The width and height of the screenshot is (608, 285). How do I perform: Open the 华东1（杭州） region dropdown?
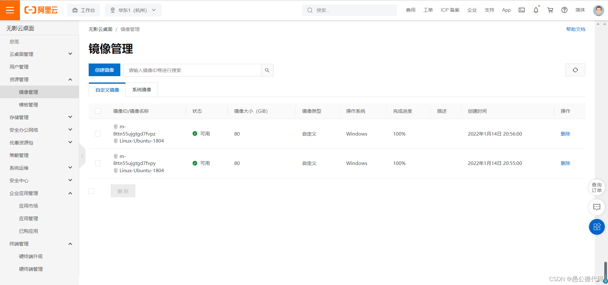tap(133, 10)
